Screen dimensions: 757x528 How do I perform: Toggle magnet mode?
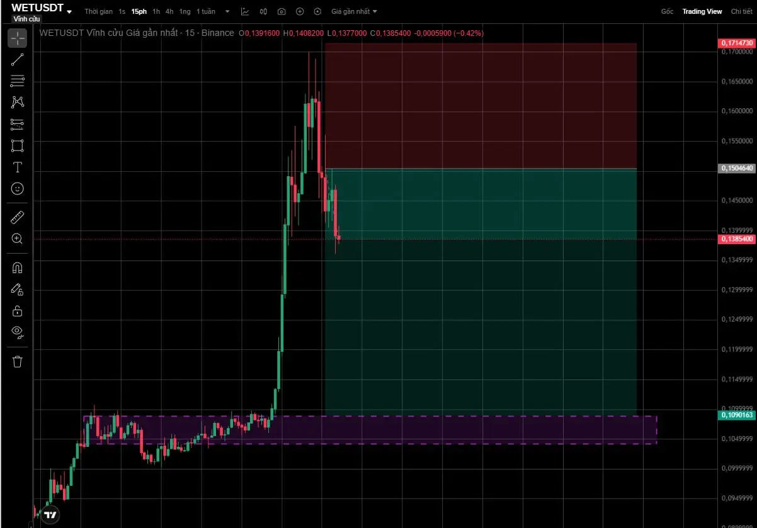click(17, 267)
